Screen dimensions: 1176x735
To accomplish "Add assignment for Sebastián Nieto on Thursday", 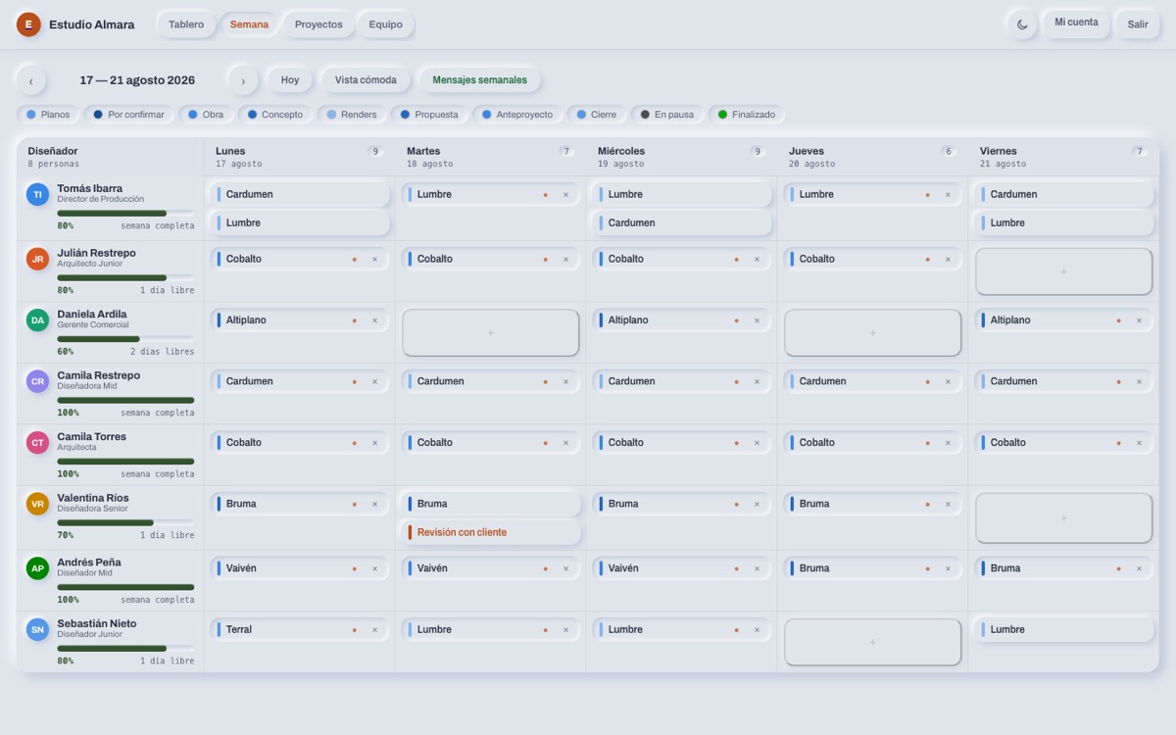I will (872, 642).
